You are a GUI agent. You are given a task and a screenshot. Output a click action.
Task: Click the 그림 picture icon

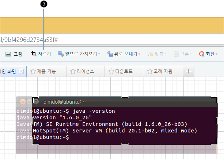[8, 54]
